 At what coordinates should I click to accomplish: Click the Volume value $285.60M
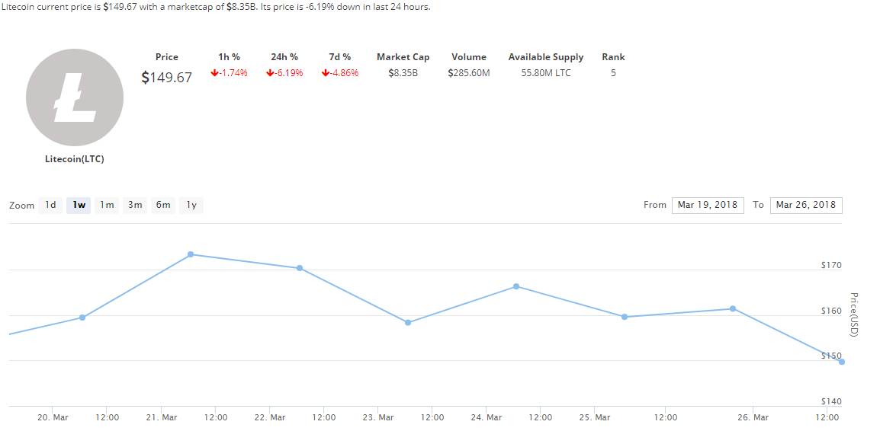[469, 73]
